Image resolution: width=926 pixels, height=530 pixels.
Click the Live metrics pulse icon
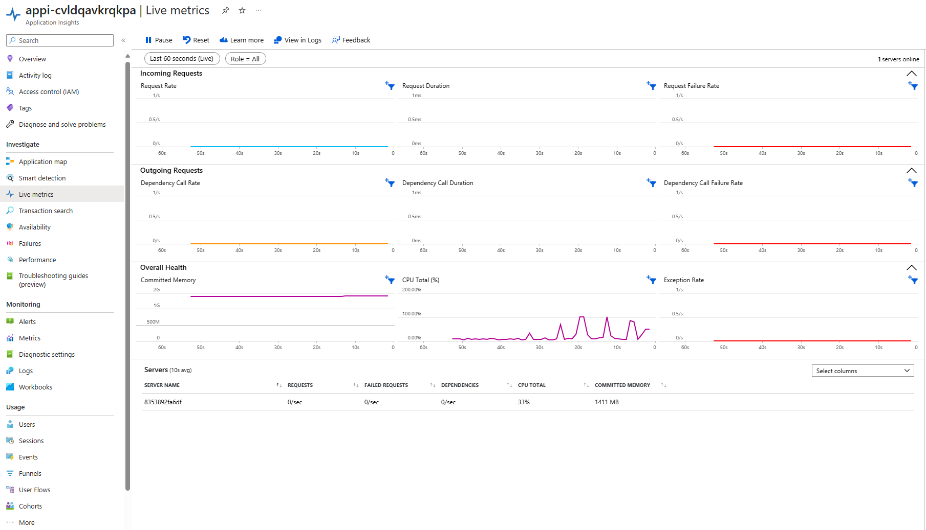click(x=10, y=194)
